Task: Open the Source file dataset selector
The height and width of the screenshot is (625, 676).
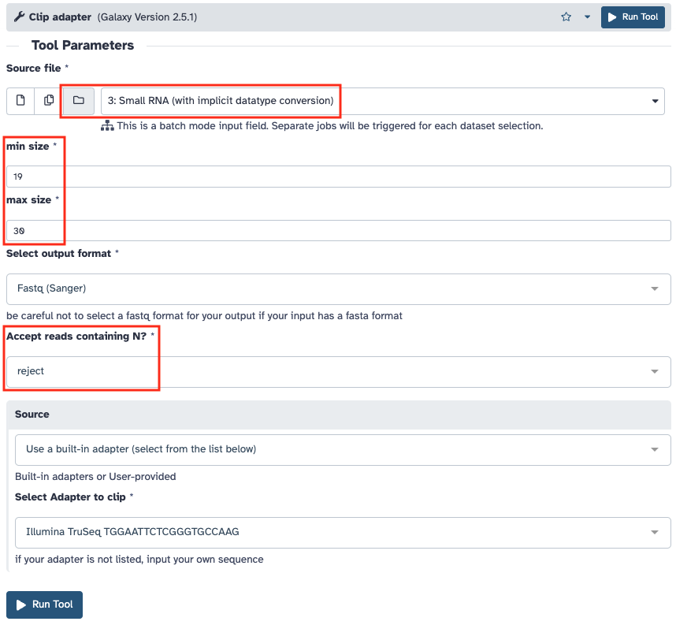Action: tap(382, 101)
